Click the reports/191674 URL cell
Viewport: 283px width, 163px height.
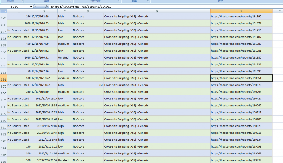coord(241,23)
